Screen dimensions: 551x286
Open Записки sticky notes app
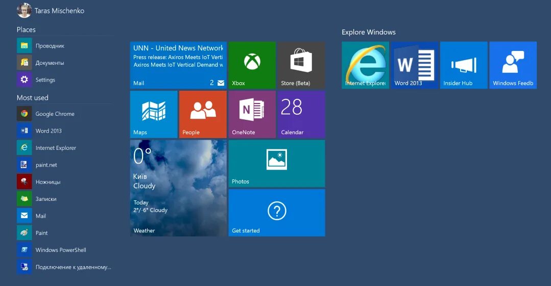coord(65,199)
